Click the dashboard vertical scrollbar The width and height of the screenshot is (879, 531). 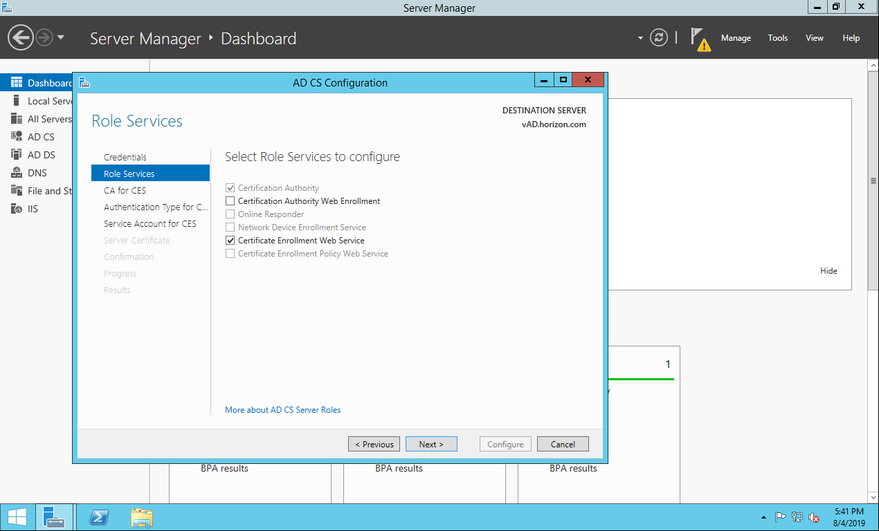(873, 181)
